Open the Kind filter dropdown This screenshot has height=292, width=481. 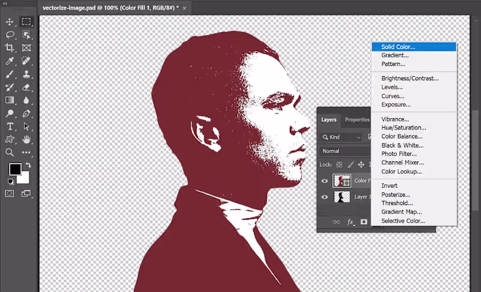click(341, 137)
